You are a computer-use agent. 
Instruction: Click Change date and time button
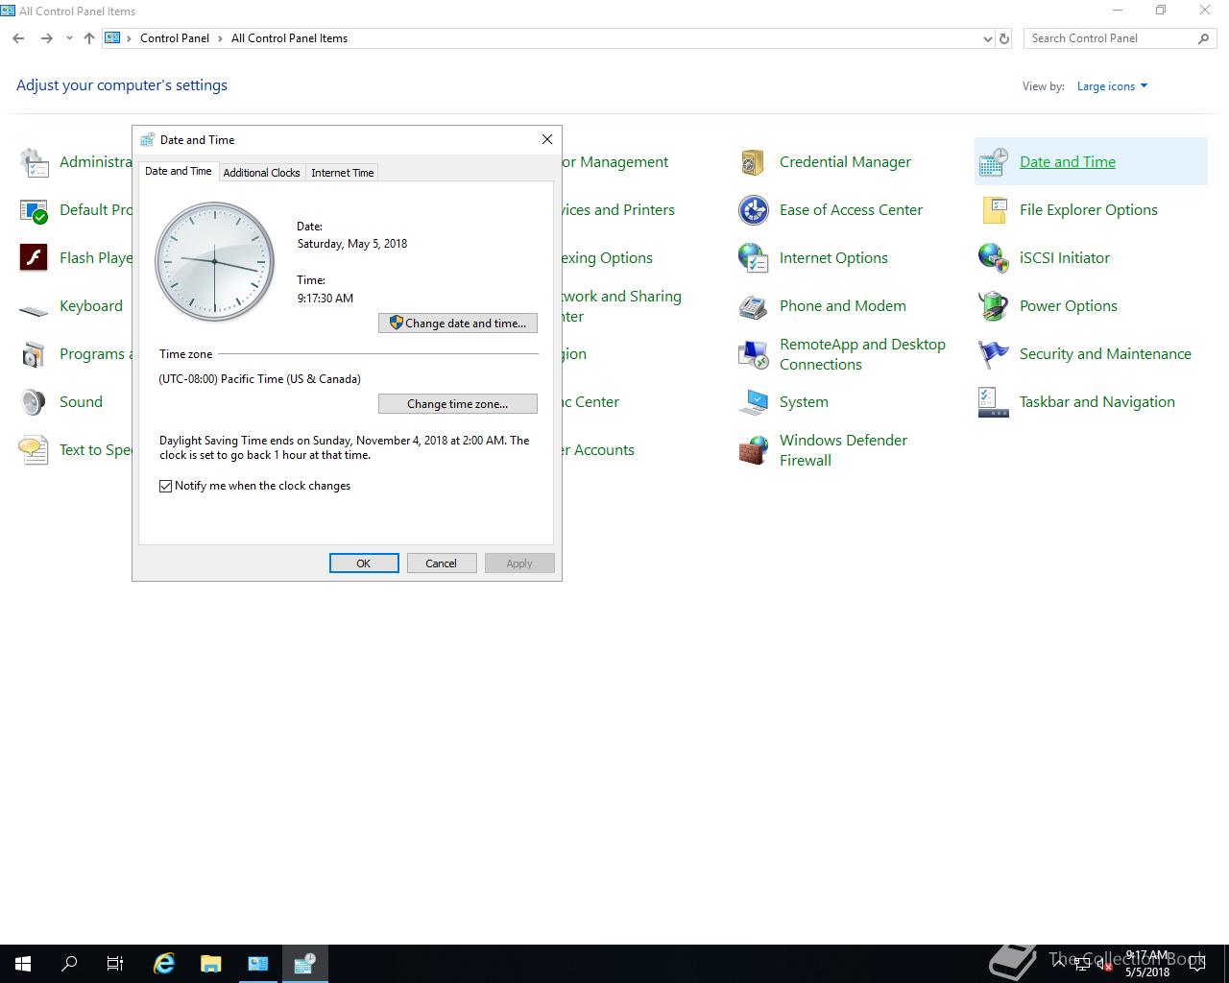pyautogui.click(x=458, y=324)
